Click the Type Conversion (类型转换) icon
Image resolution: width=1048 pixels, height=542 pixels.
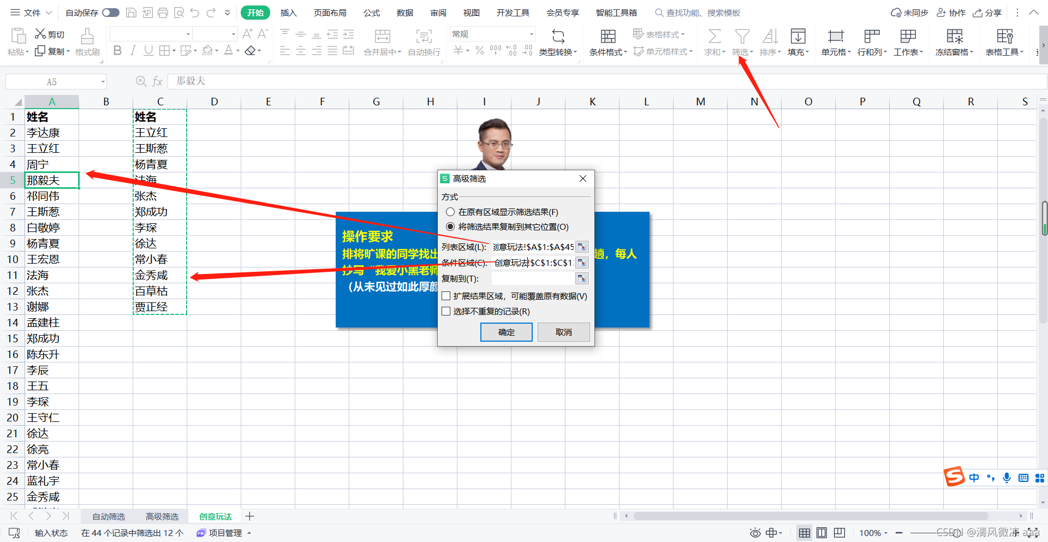coord(558,36)
